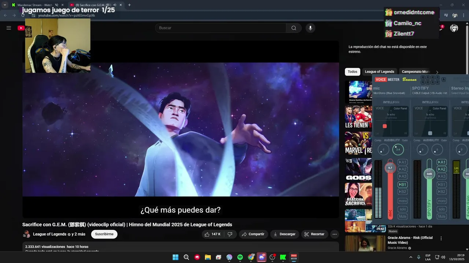The width and height of the screenshot is (469, 263).
Task: Toggle A3 output on mic strip
Action: (402, 176)
